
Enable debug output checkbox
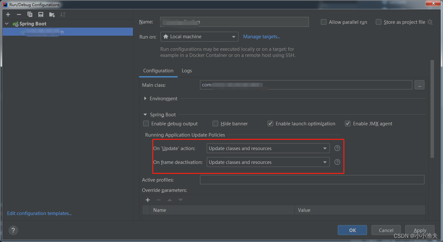tap(146, 123)
